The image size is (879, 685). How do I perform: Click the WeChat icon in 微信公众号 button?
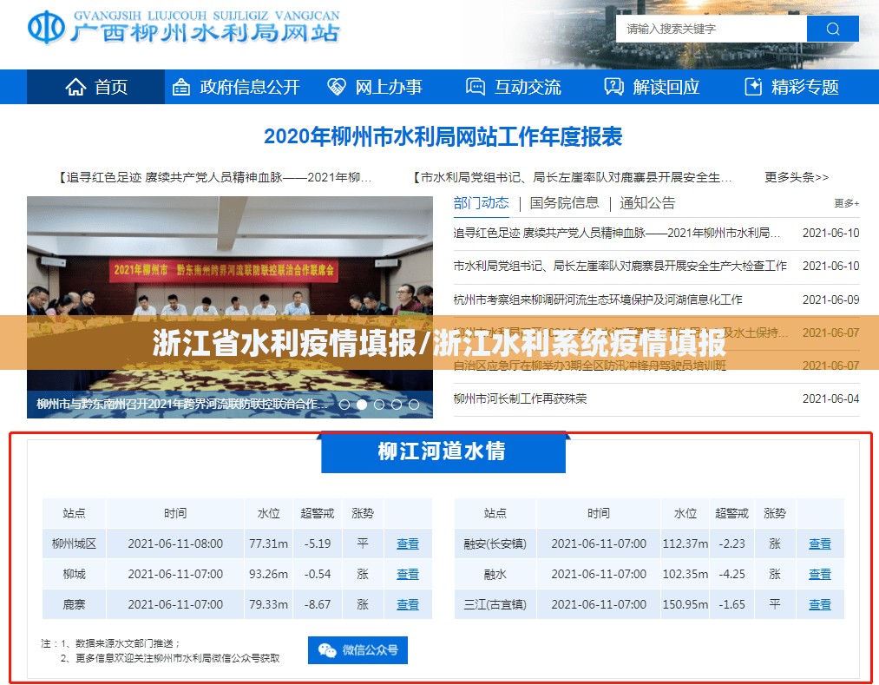[x=327, y=650]
